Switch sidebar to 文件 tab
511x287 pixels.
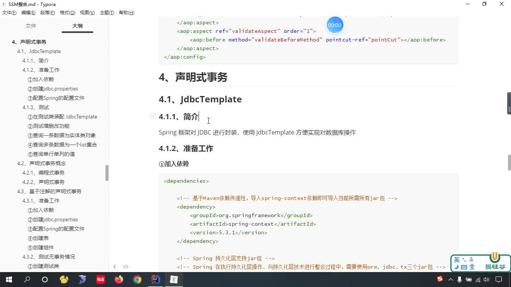pos(31,26)
